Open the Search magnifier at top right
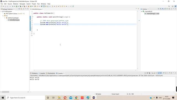The width and height of the screenshot is (177, 100). (169, 6)
